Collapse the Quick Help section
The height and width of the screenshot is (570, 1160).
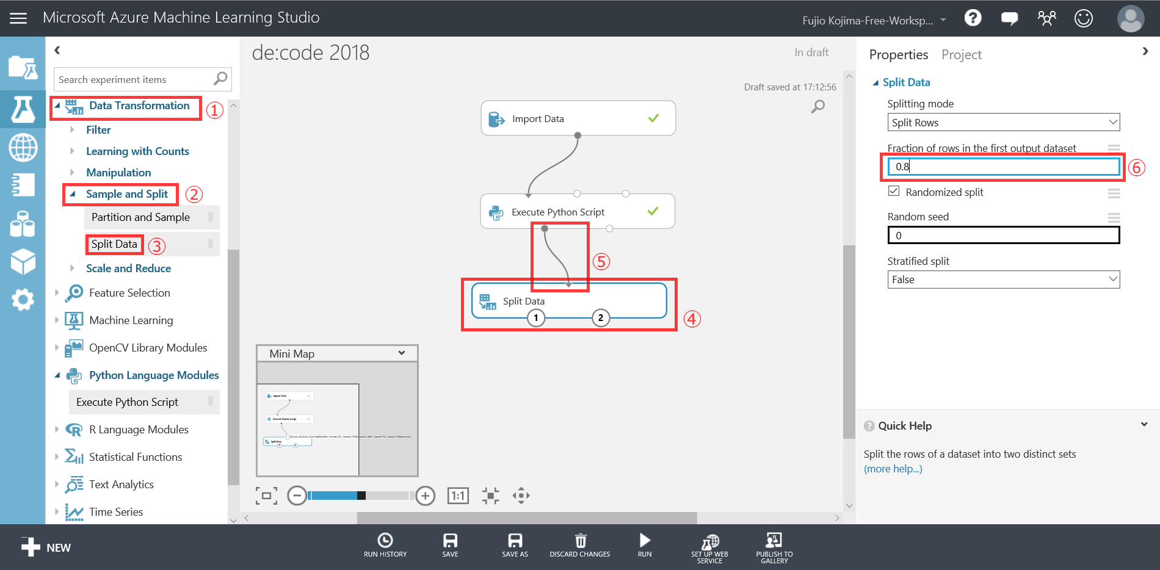point(1144,425)
